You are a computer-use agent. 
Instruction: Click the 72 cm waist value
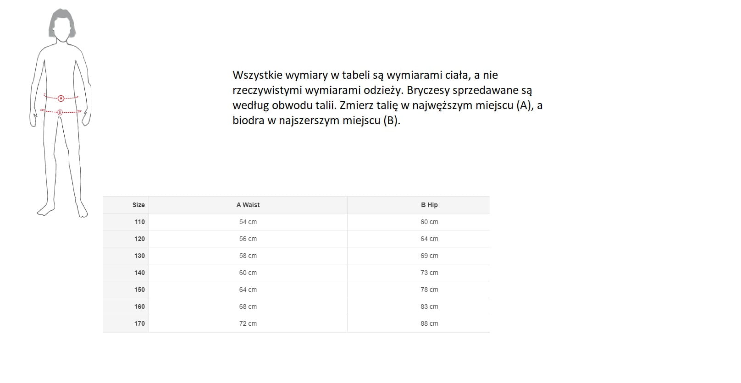tap(248, 323)
